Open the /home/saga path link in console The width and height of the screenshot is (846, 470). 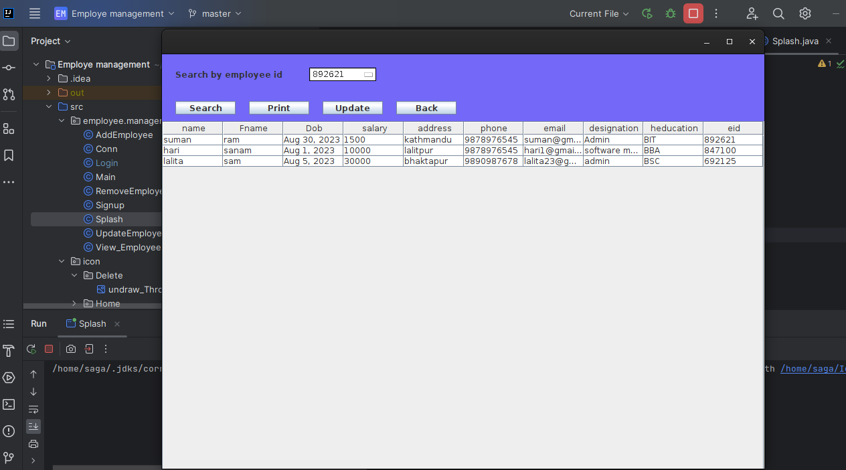pyautogui.click(x=813, y=368)
